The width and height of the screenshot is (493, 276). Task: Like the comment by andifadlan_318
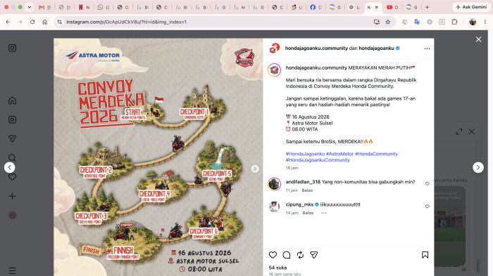428,184
